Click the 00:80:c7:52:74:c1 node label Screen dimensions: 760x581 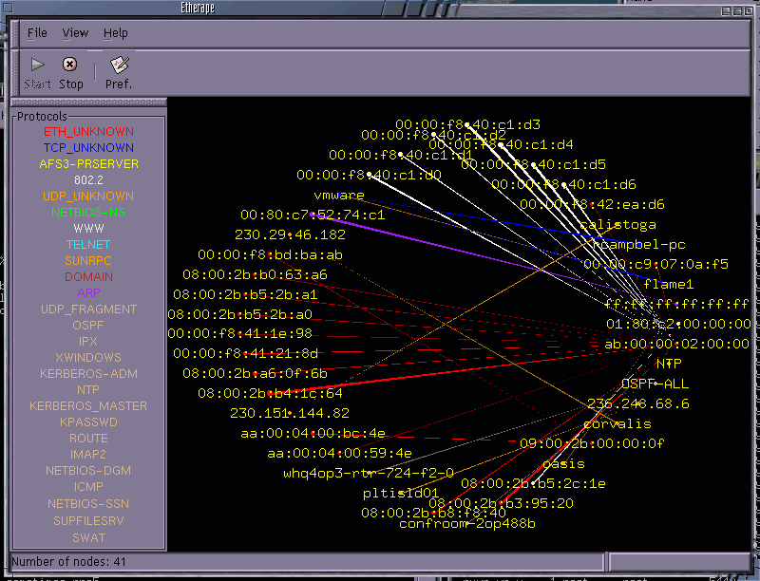point(313,215)
